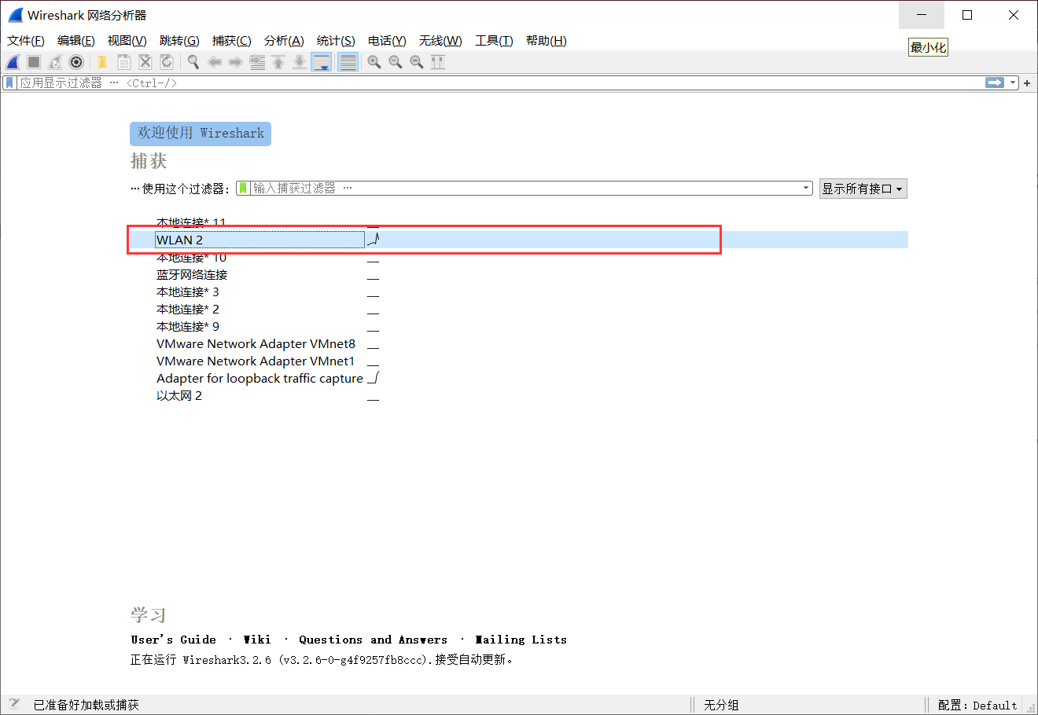Screen dimensions: 1038x715
Task: Zoom in the main window text
Action: click(374, 62)
